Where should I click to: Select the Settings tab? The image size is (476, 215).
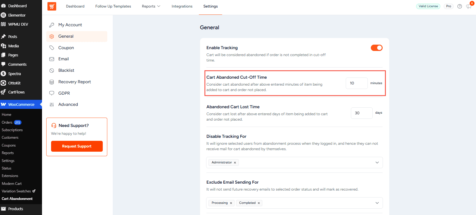pyautogui.click(x=210, y=6)
